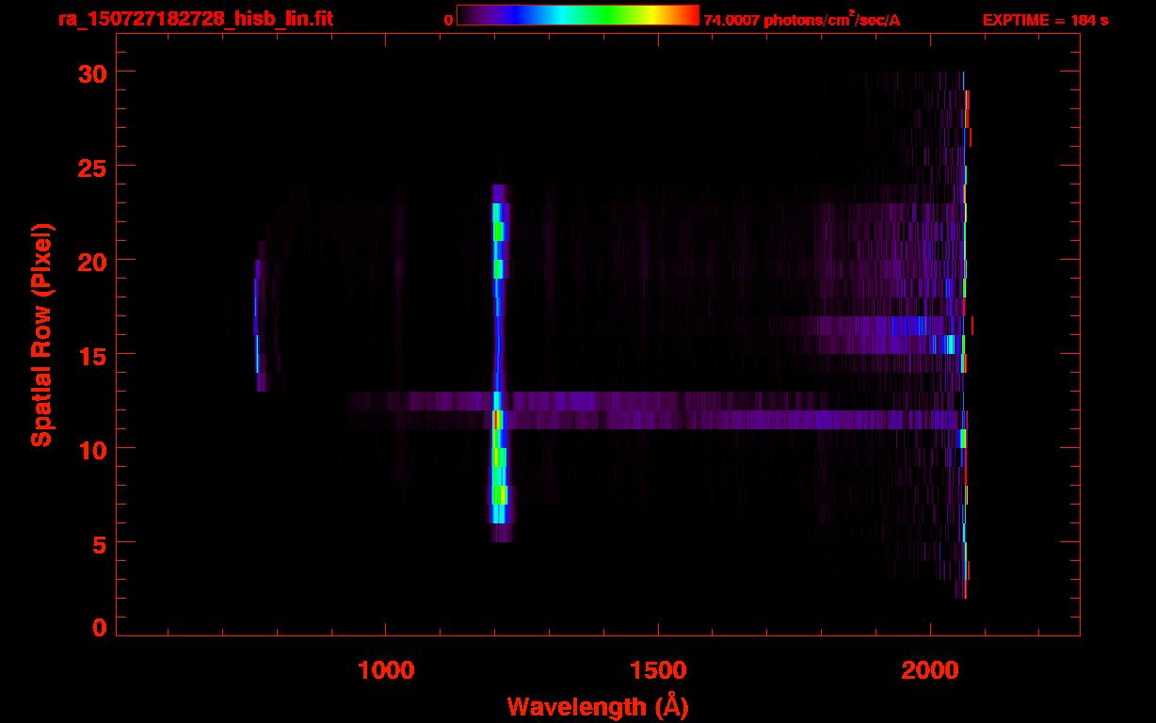Click the rainbow color scale bar

[578, 15]
